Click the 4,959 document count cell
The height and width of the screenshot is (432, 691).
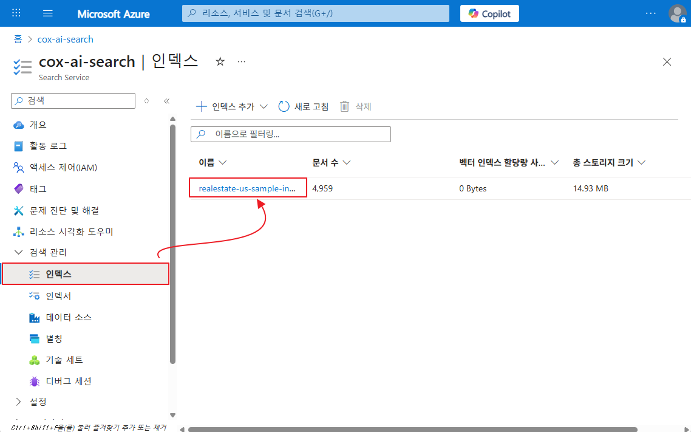coord(322,188)
